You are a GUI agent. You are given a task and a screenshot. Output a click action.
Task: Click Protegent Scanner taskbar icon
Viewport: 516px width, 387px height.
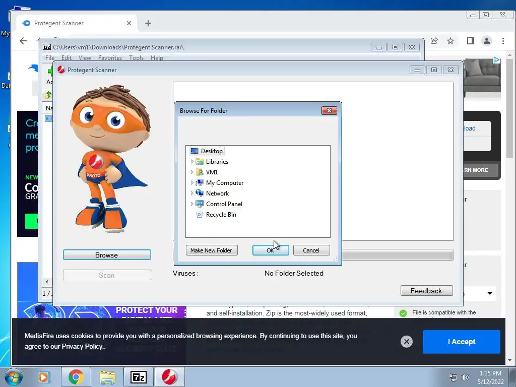[x=169, y=377]
